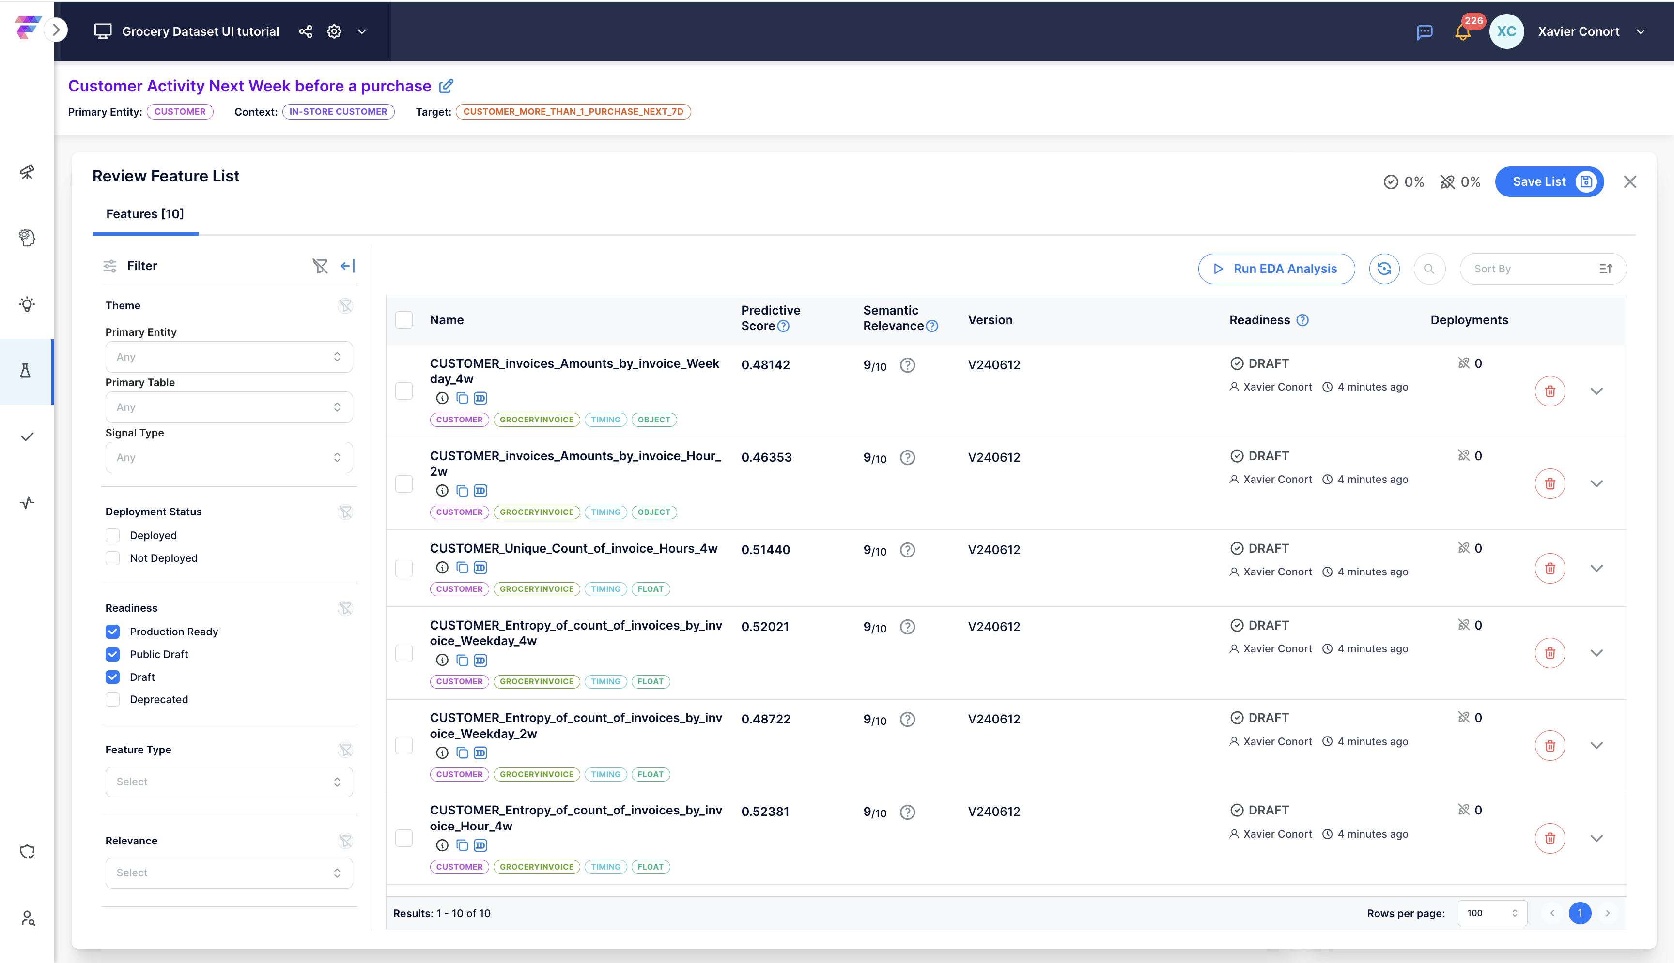Screen dimensions: 1674x963
Task: Toggle sort order icon in Sort By
Action: (1606, 269)
